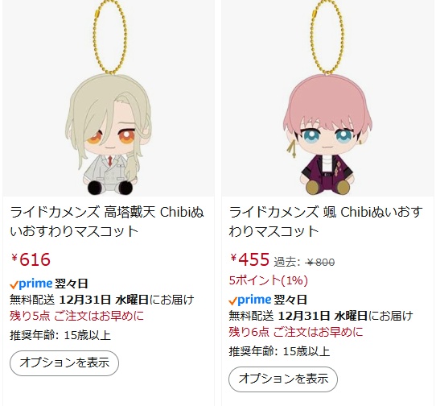
Task: Click 残り5点 ご注文はお早めに stock notice
Action: [77, 316]
